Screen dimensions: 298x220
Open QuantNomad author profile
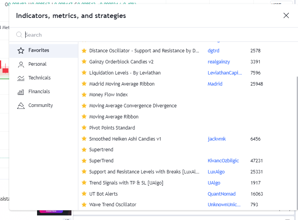pos(222,194)
